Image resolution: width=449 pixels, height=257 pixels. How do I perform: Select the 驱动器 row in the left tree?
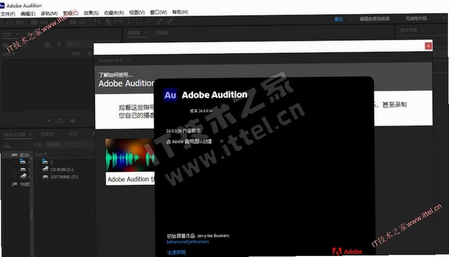[x=17, y=155]
